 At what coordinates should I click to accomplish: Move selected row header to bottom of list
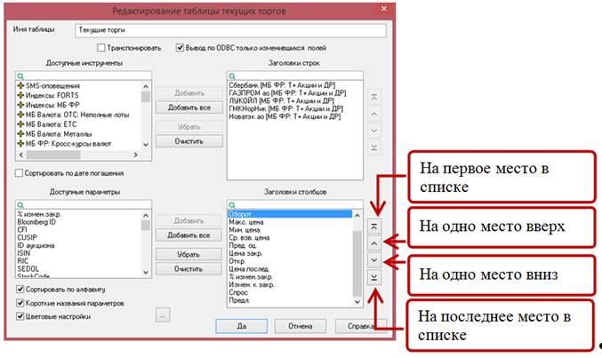tap(373, 146)
